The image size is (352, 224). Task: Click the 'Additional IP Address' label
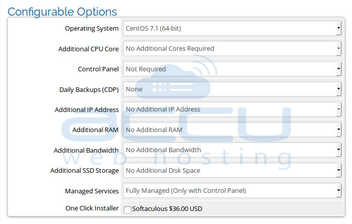pos(86,109)
